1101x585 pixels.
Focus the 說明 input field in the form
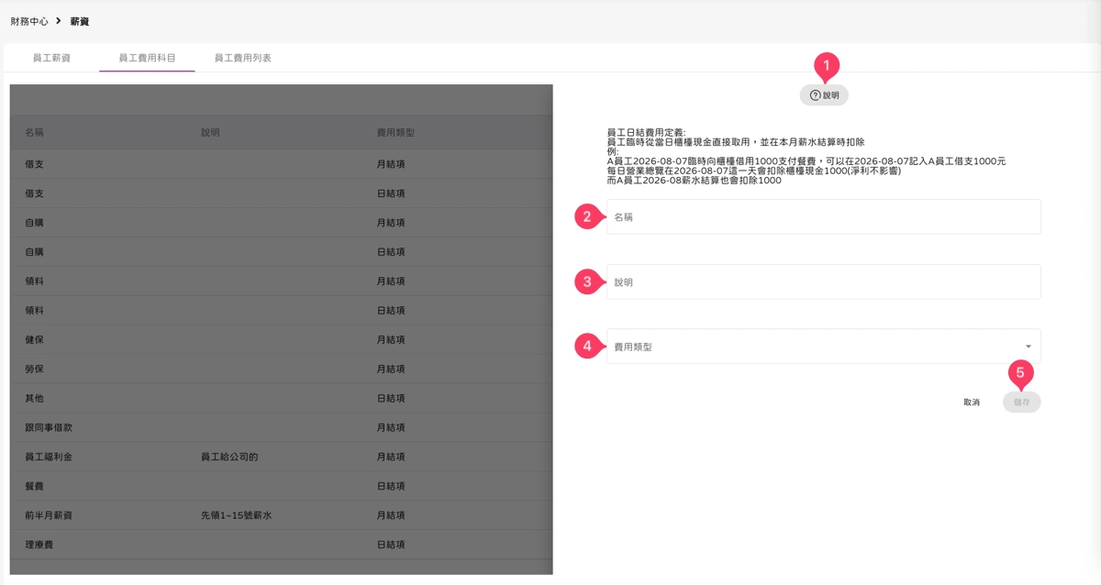823,282
